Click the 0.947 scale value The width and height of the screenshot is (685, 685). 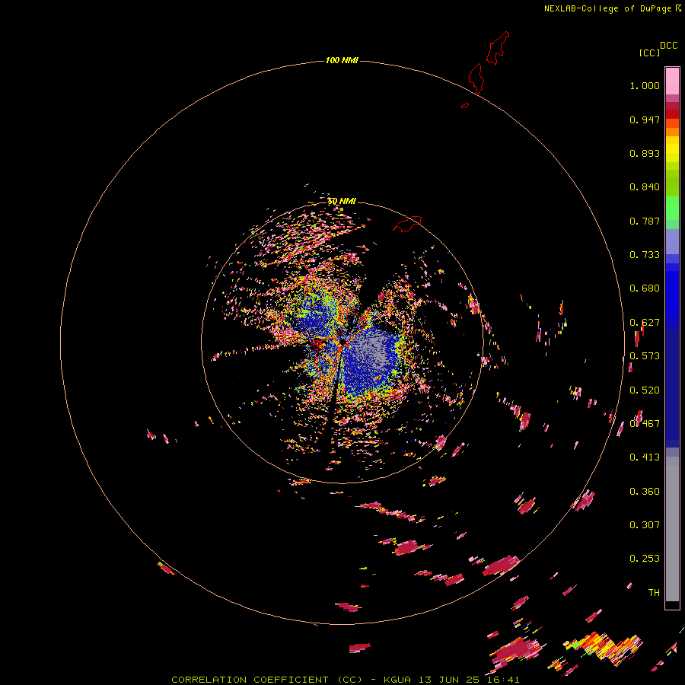(x=645, y=119)
